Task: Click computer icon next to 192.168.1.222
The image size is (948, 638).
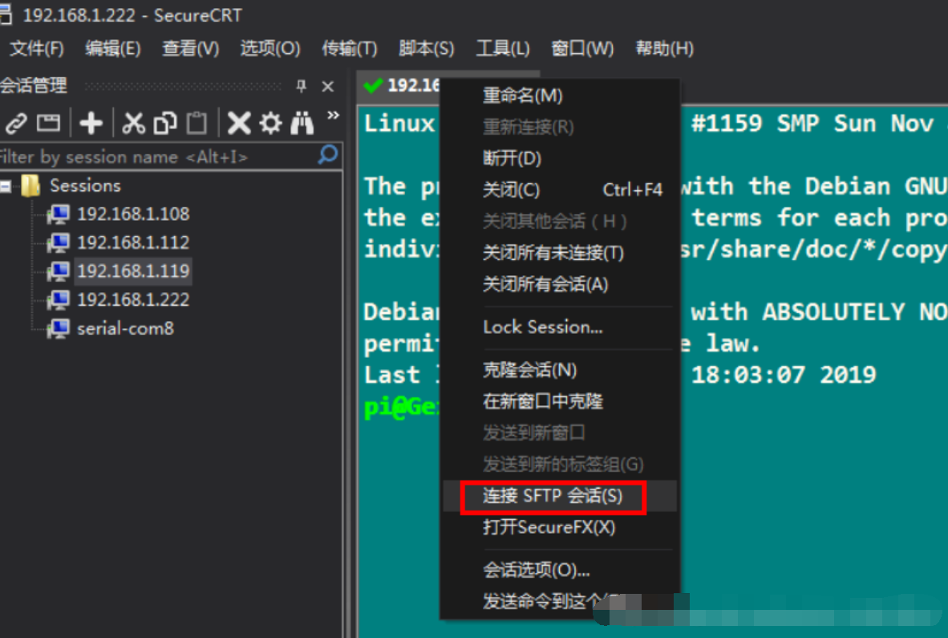Action: tap(59, 300)
